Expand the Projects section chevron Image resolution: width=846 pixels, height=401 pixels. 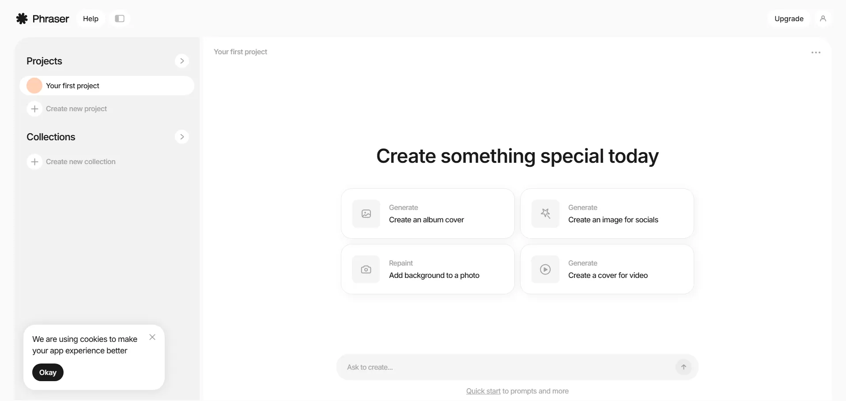click(182, 61)
